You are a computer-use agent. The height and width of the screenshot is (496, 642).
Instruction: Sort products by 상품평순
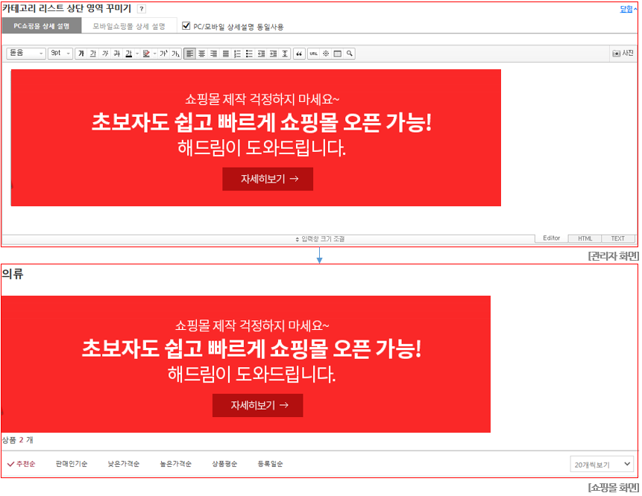point(224,464)
